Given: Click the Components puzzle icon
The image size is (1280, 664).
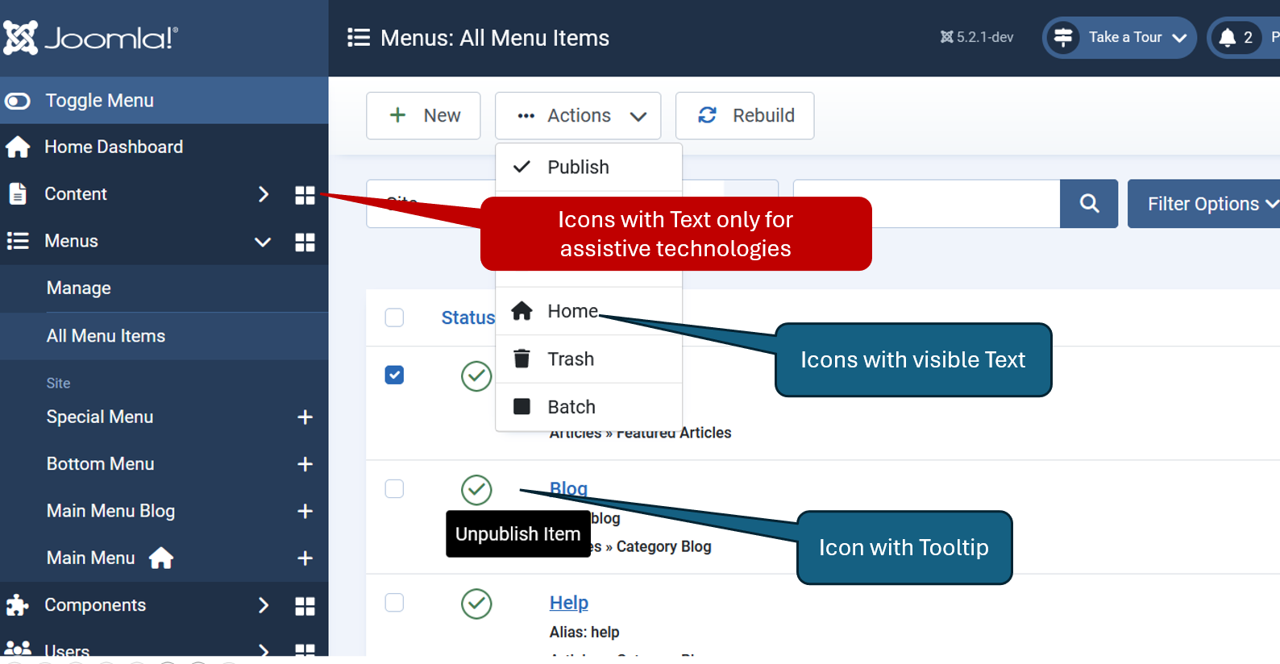Looking at the screenshot, I should 17,605.
